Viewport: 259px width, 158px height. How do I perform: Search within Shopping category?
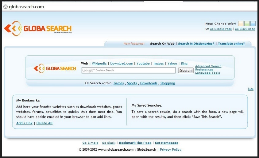point(168,83)
